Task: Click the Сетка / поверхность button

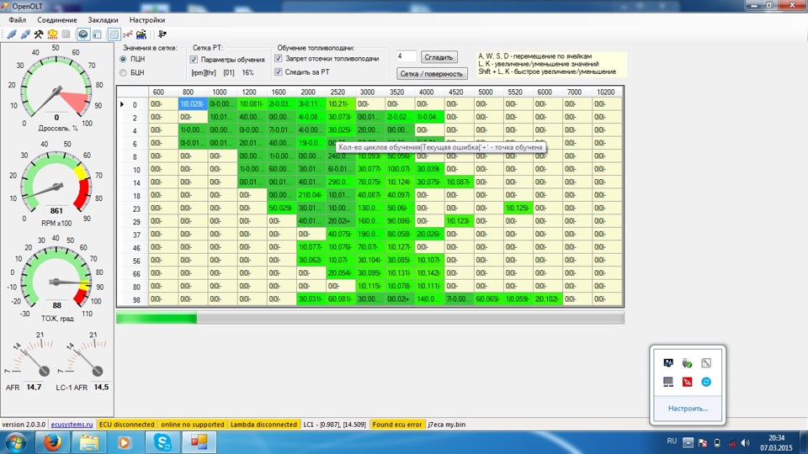Action: [432, 74]
